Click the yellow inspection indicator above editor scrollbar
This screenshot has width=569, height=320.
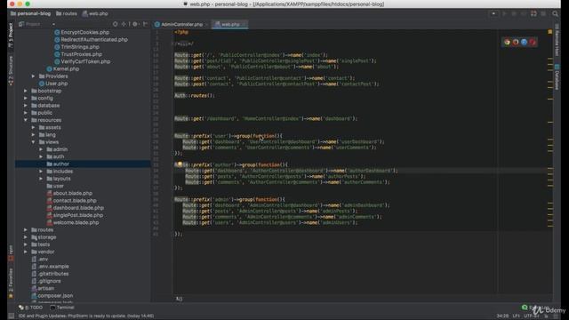pos(550,32)
